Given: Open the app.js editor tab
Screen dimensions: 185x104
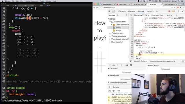Looking at the screenshot, I should click(169, 15).
